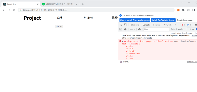Click the browser back arrow
This screenshot has height=92, width=197.
tap(4, 10)
